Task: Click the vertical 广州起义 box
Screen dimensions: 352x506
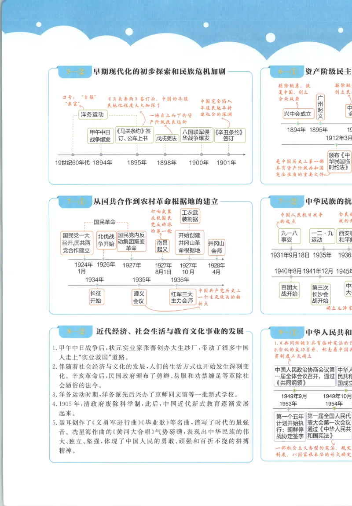Action: [320, 107]
